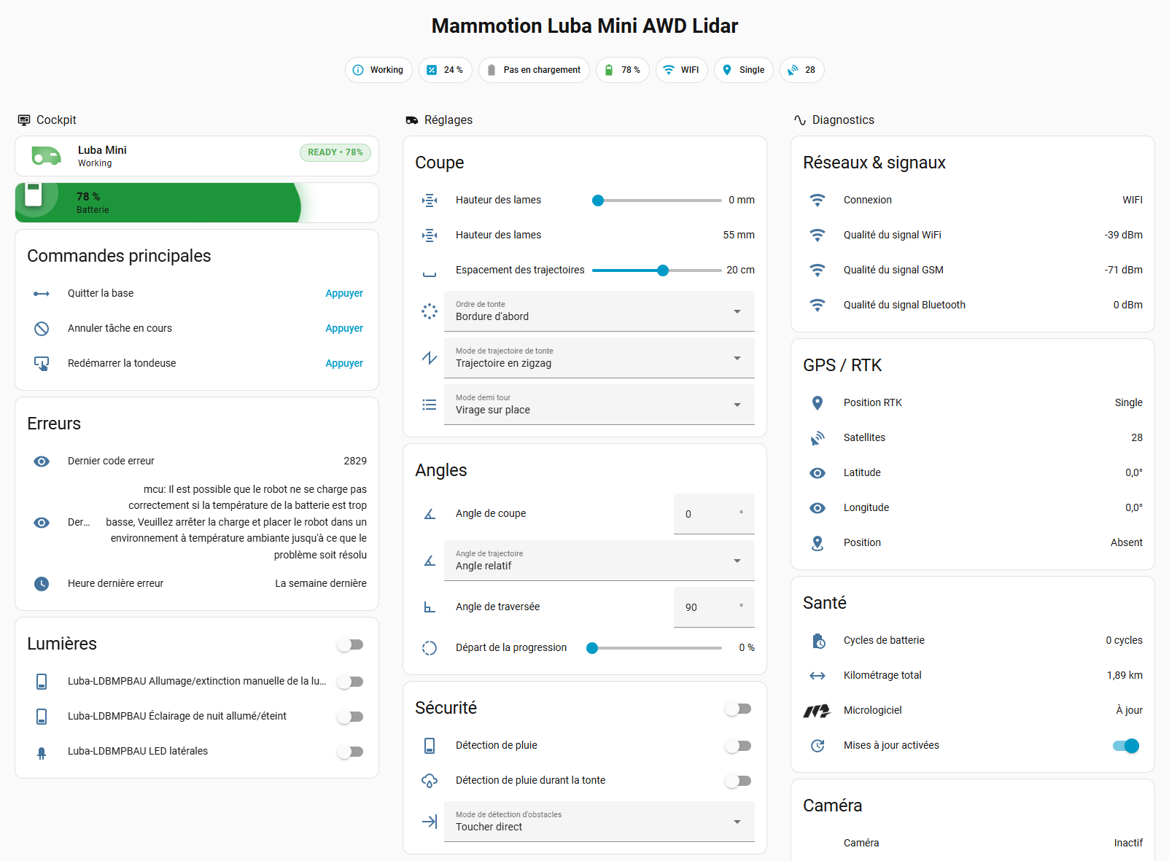Select the lawnmower vehicle icon beside Luba Mini

tap(46, 155)
